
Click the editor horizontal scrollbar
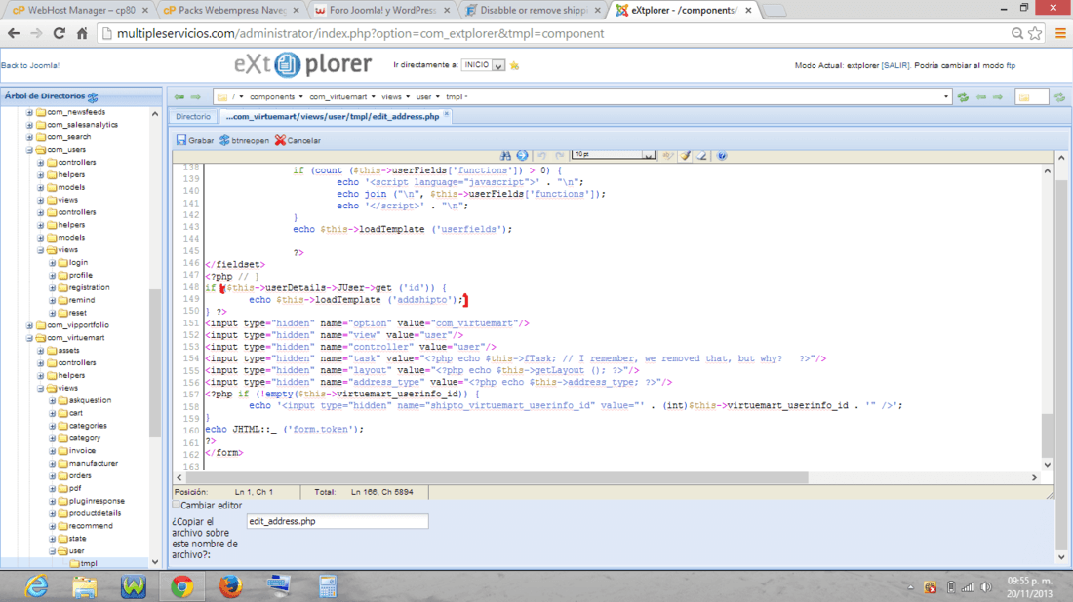[x=497, y=477]
